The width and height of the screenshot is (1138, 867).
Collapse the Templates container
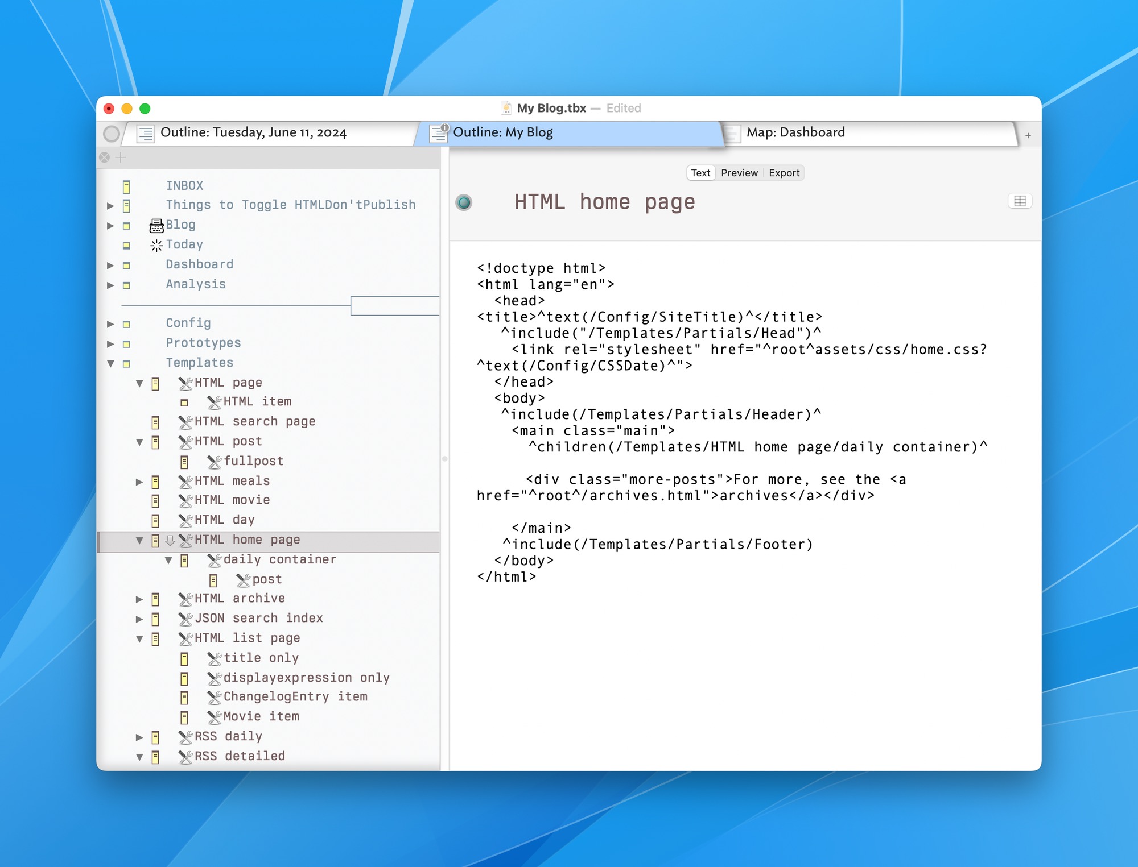[x=111, y=363]
